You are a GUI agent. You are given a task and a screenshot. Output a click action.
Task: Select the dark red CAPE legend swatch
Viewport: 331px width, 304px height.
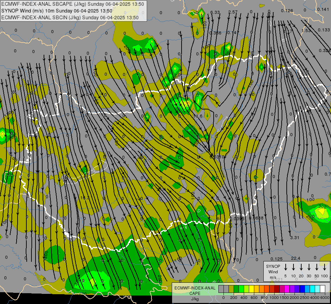(277, 289)
